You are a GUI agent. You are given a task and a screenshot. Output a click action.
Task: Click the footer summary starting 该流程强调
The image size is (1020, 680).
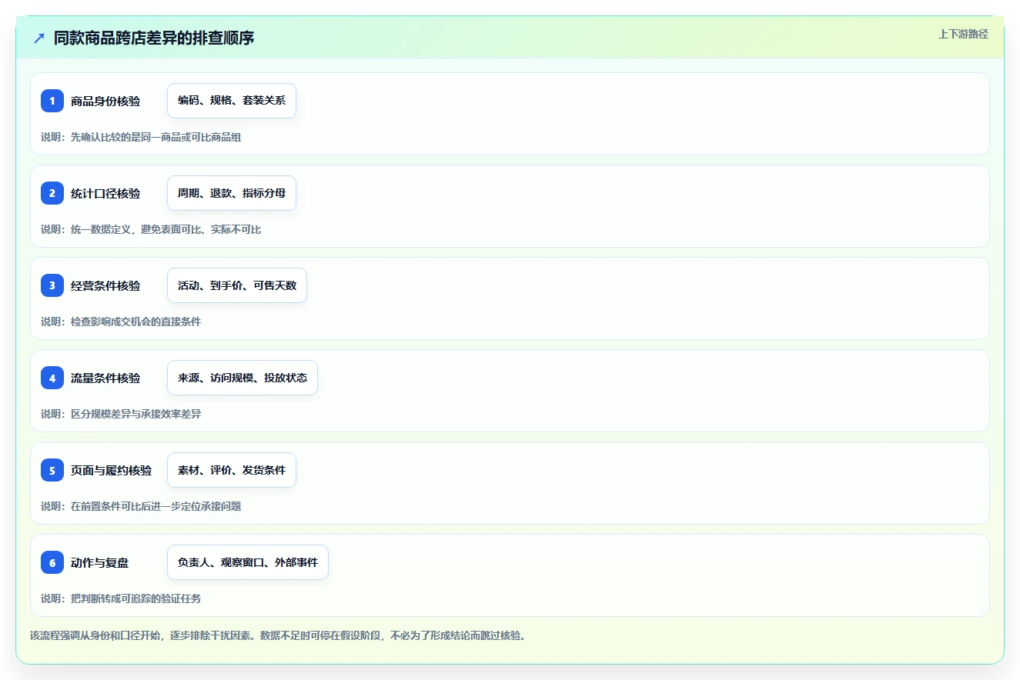278,635
